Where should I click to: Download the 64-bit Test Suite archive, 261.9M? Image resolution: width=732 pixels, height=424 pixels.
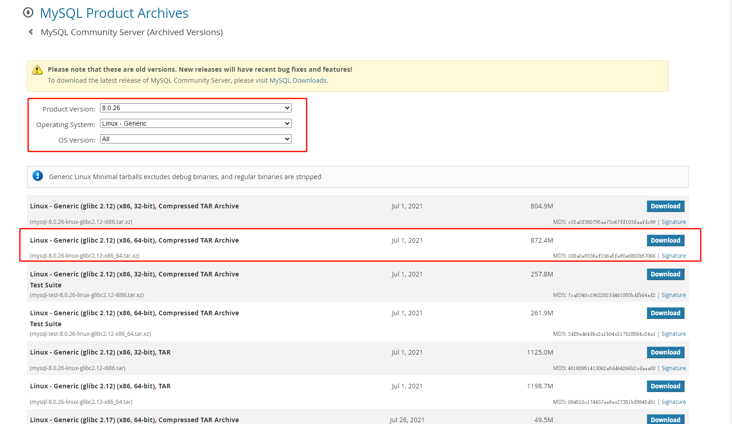click(x=665, y=313)
